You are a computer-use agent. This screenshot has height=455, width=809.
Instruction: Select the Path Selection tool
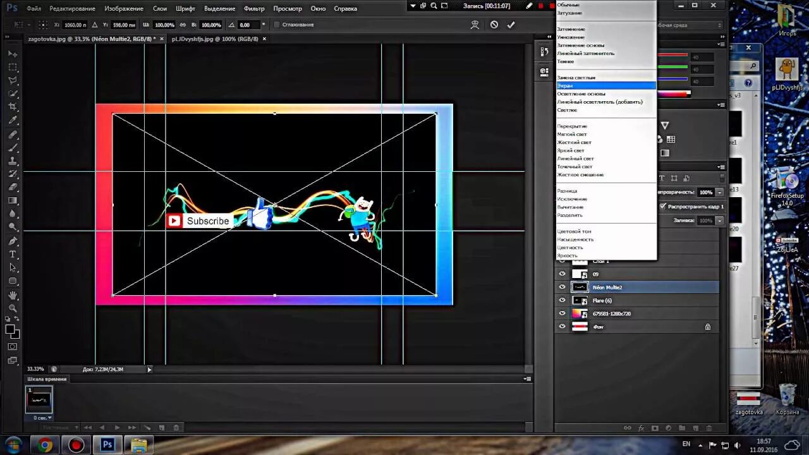[x=13, y=268]
